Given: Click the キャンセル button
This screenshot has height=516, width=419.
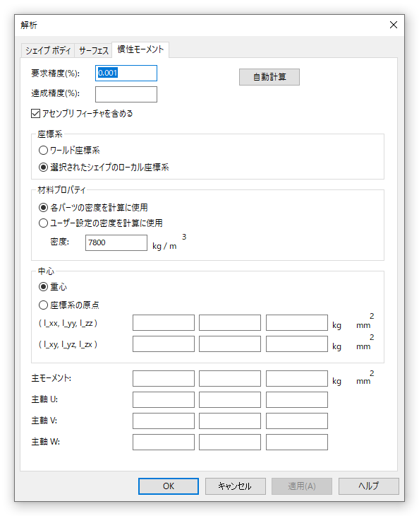Looking at the screenshot, I should tap(236, 486).
